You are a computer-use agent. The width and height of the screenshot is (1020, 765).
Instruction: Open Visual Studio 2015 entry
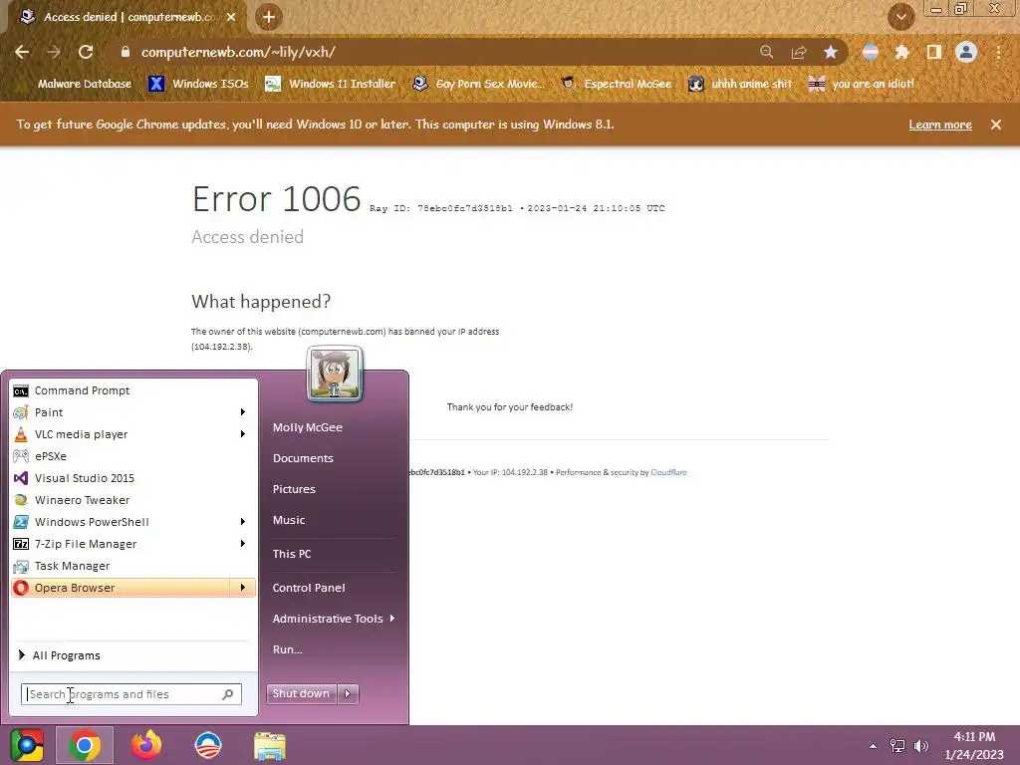[133, 478]
